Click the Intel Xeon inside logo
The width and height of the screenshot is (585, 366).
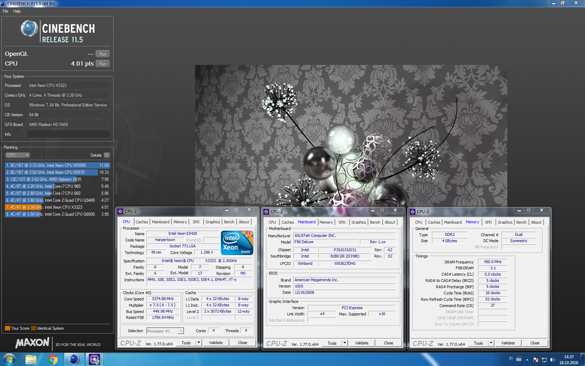[237, 243]
